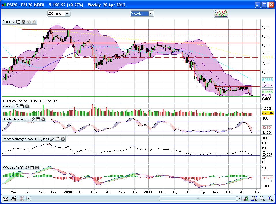Remove the RSI indicator panel
The width and height of the screenshot is (276, 204).
coord(63,139)
